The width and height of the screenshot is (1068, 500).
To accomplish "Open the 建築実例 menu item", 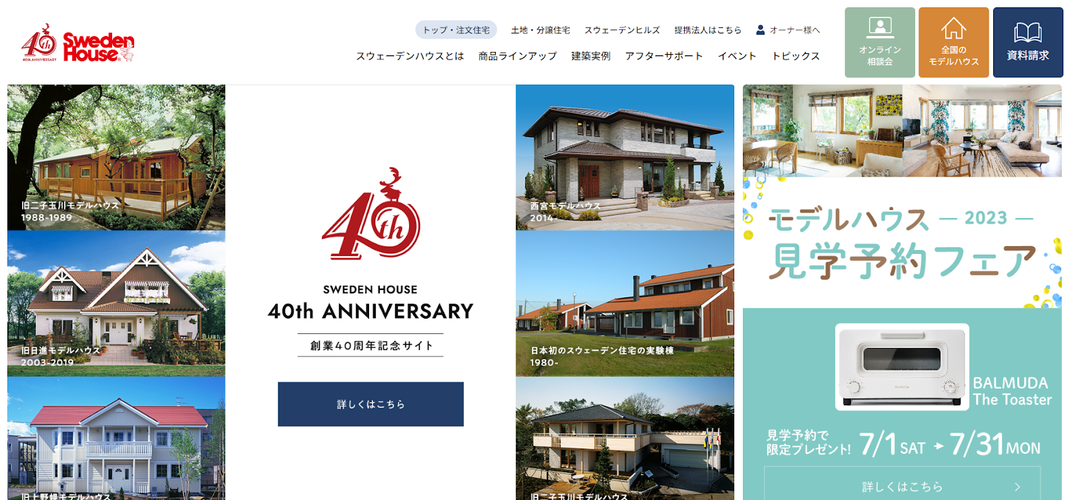I will 591,56.
